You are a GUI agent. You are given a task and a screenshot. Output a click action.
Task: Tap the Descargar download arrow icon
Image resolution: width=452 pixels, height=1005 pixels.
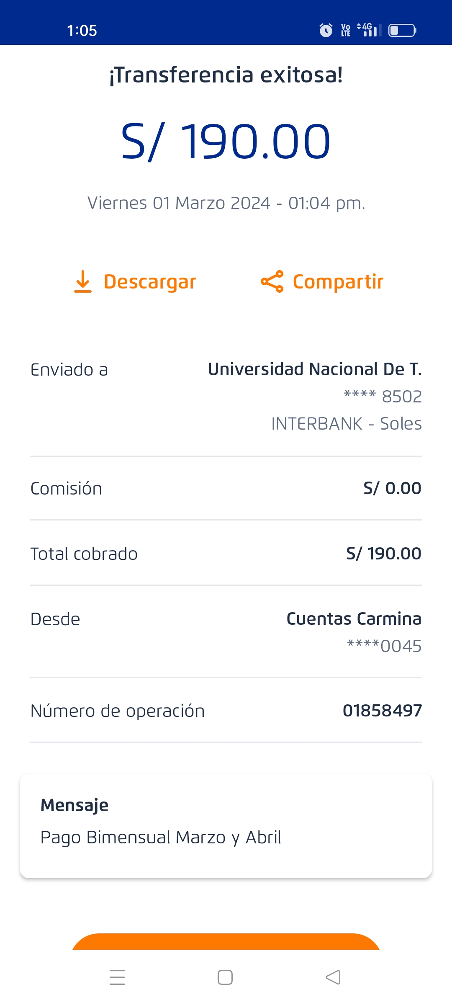tap(83, 281)
